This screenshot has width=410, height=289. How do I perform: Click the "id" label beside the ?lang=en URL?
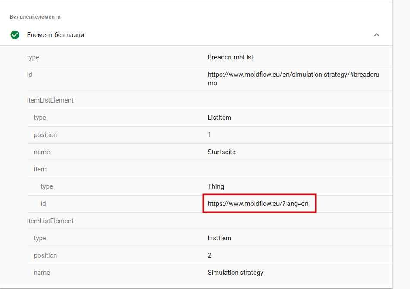click(43, 204)
